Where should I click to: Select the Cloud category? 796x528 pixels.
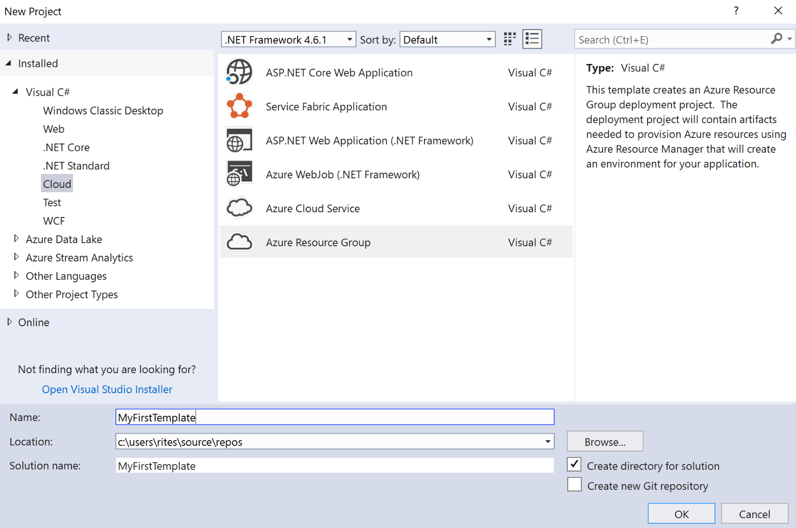tap(57, 184)
